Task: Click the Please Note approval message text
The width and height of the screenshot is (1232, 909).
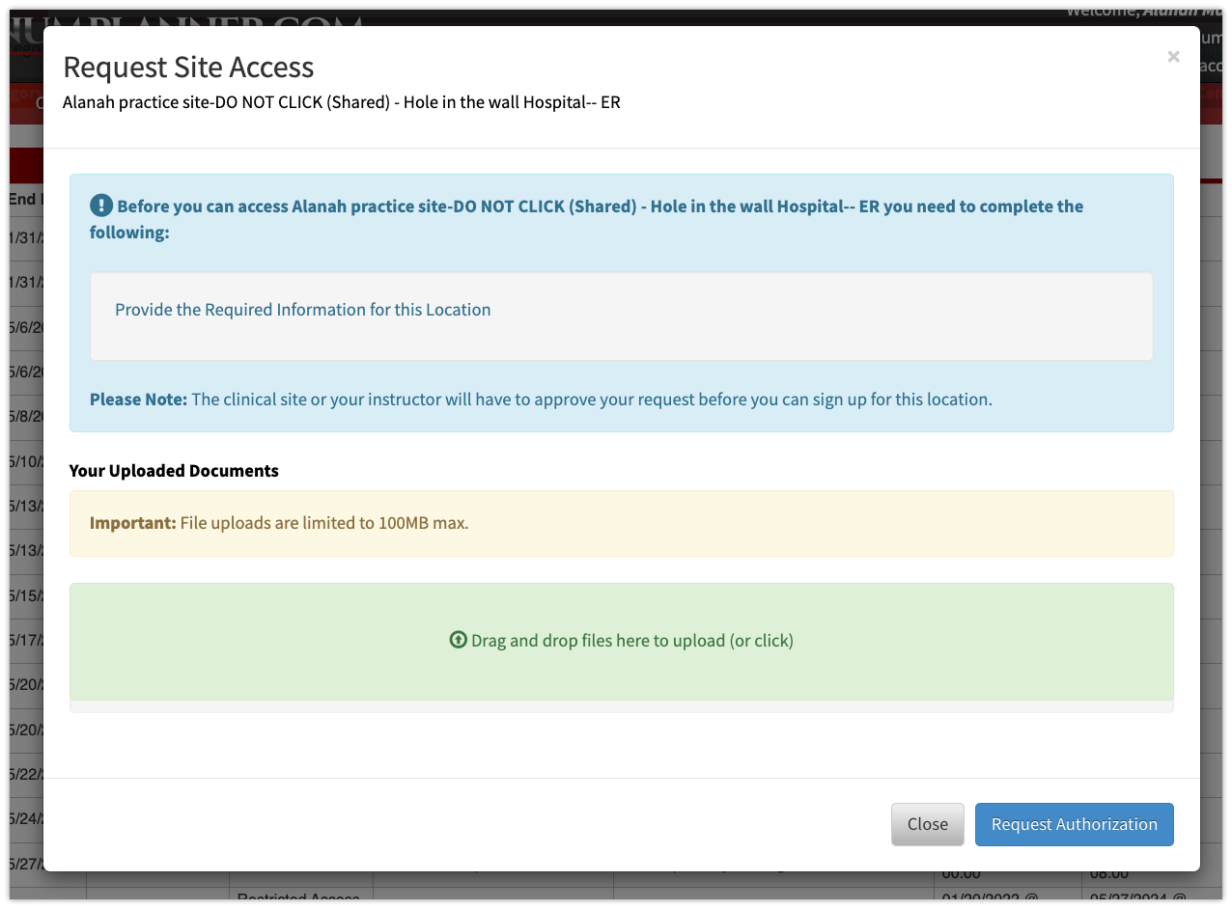Action: pyautogui.click(x=541, y=399)
